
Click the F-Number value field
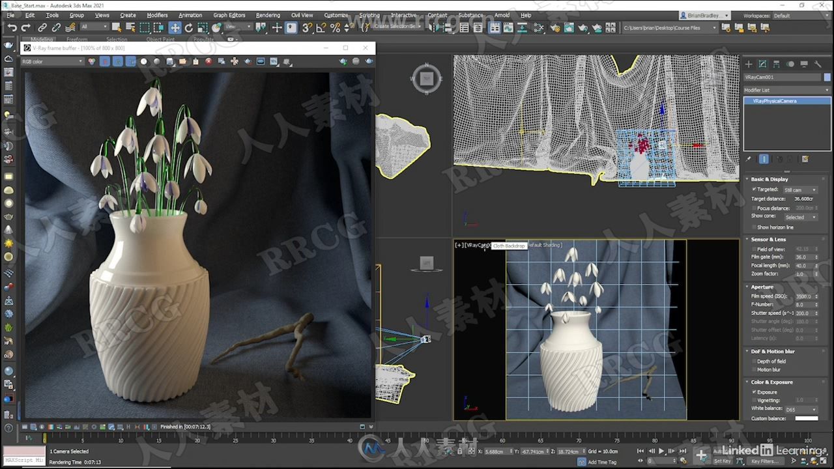coord(803,304)
